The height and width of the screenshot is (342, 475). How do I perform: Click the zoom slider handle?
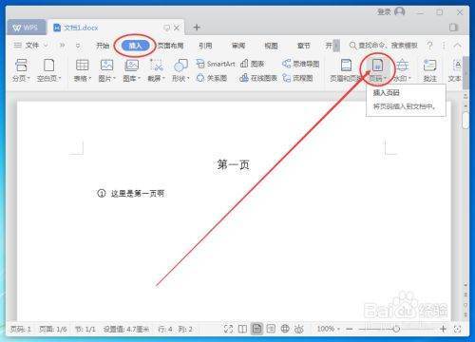pos(396,329)
